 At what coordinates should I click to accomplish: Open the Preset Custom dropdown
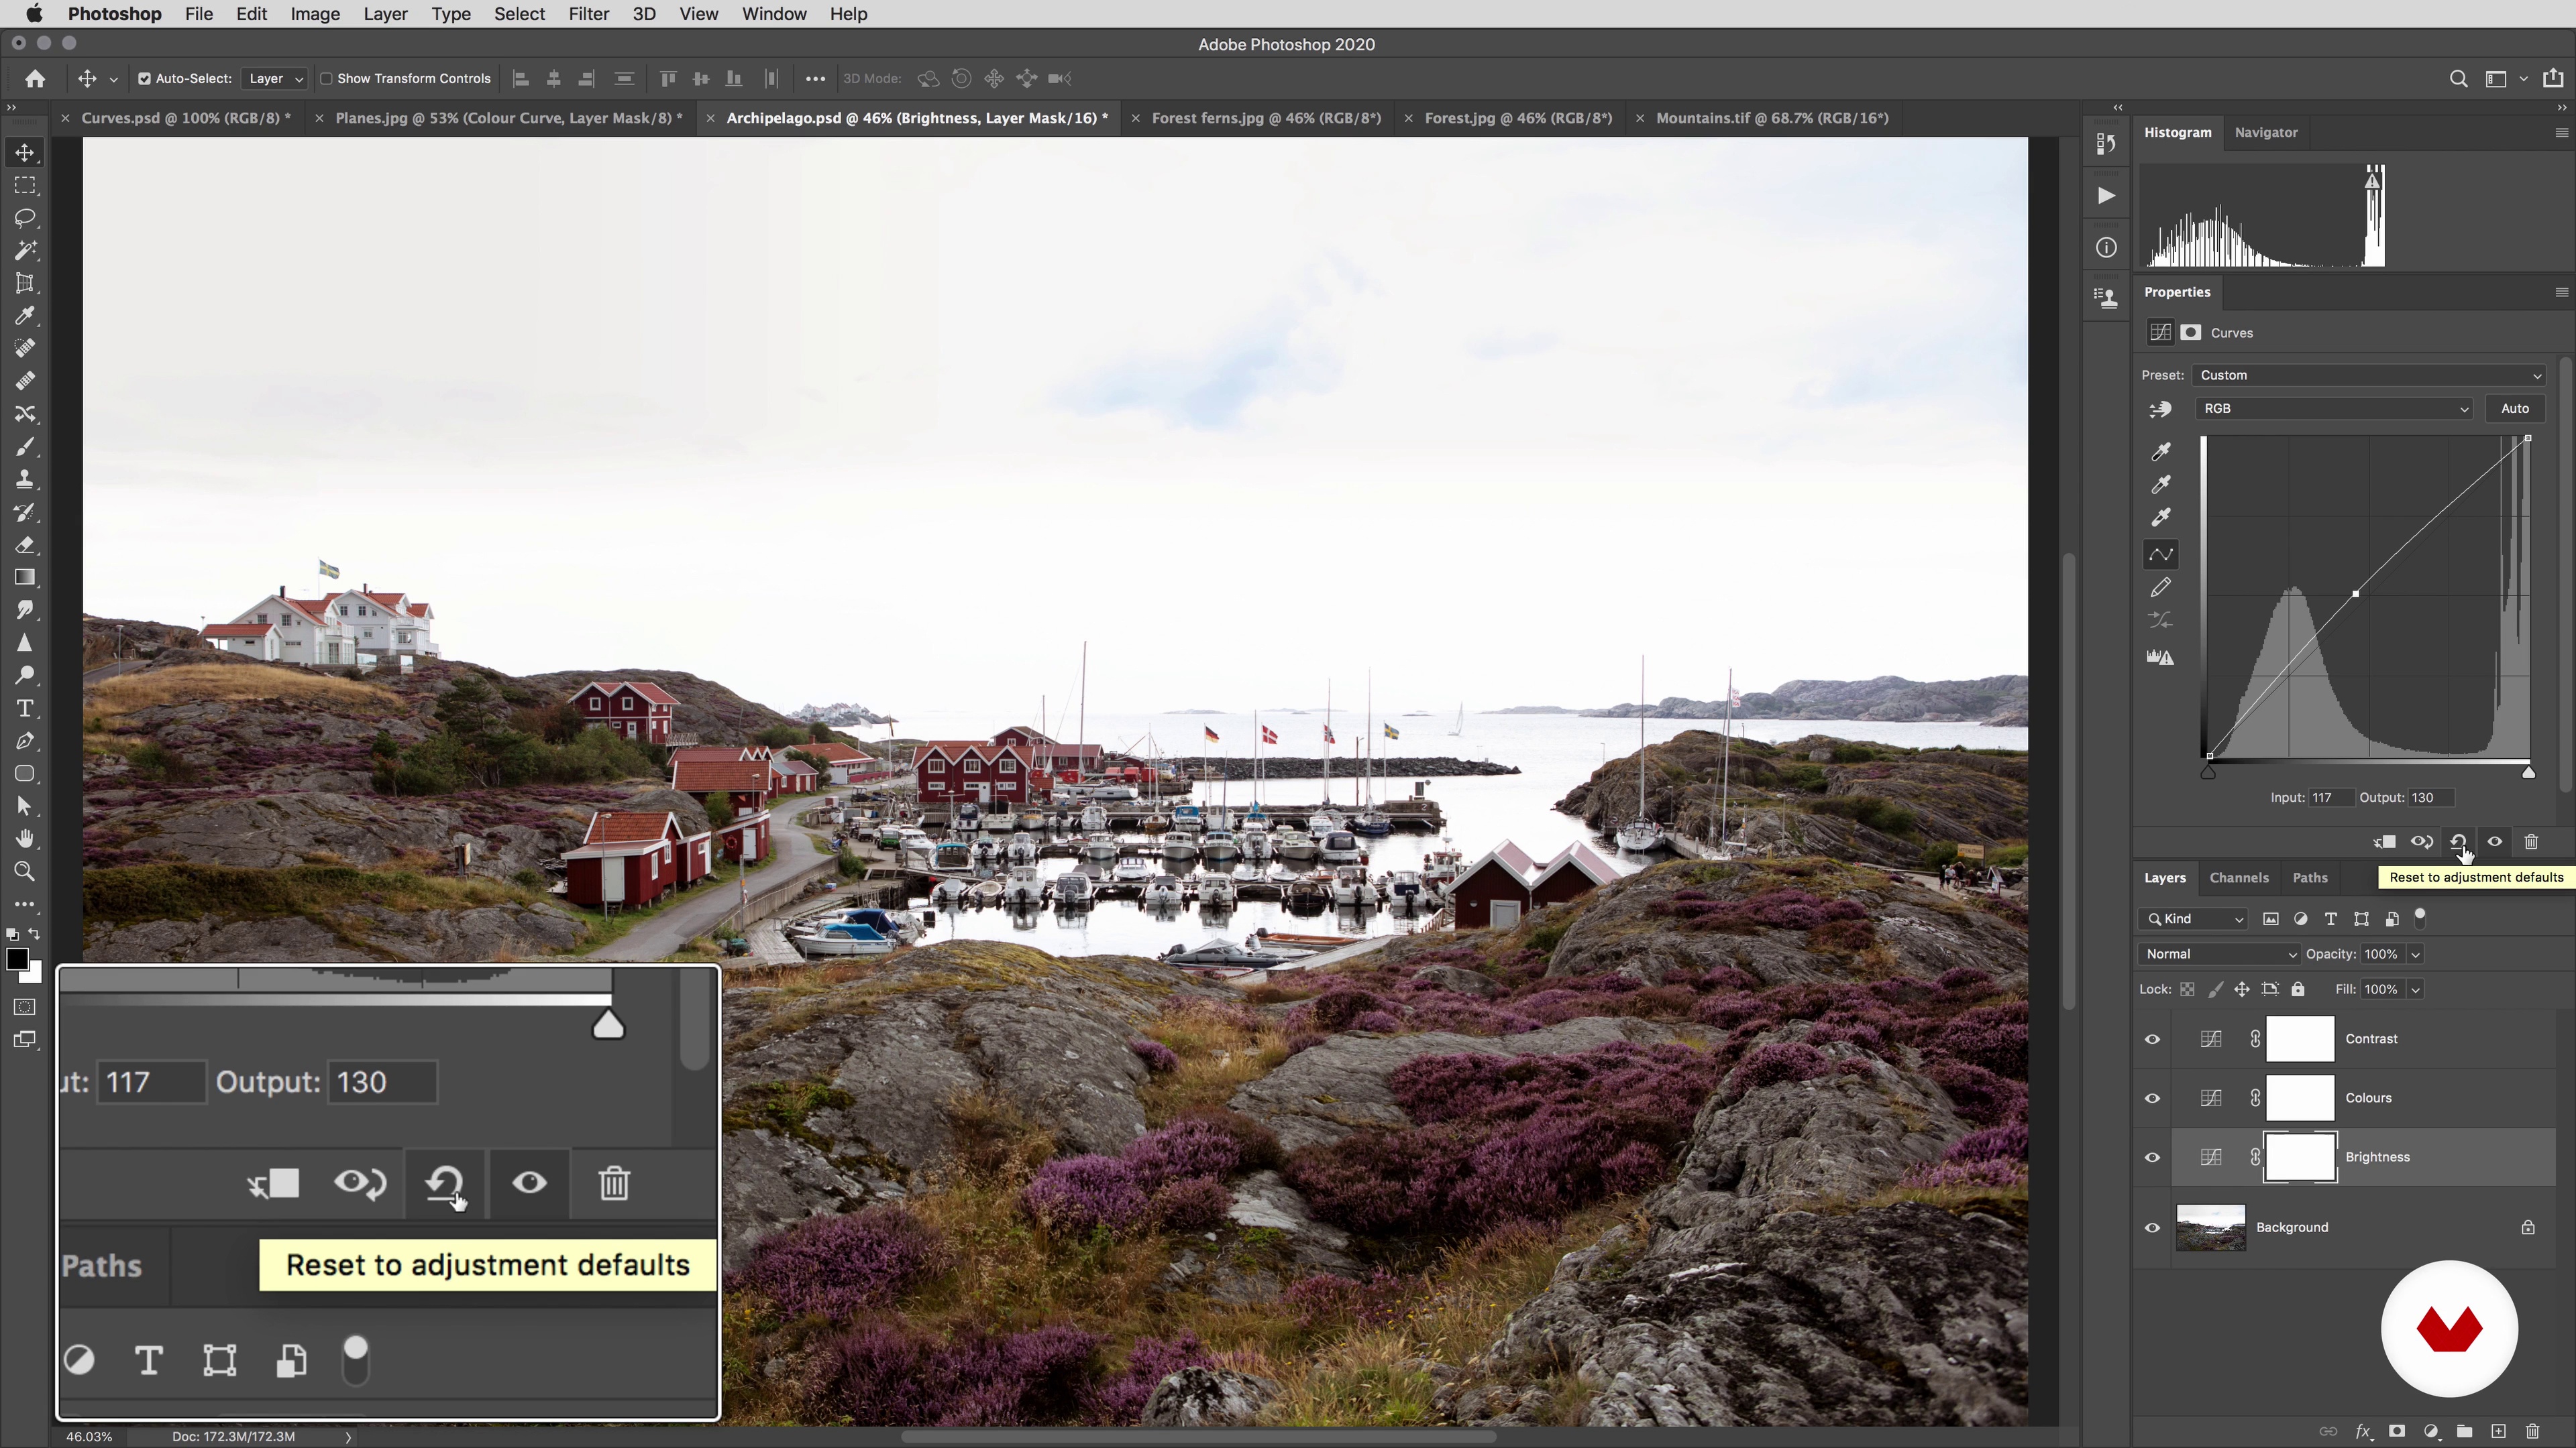2368,375
